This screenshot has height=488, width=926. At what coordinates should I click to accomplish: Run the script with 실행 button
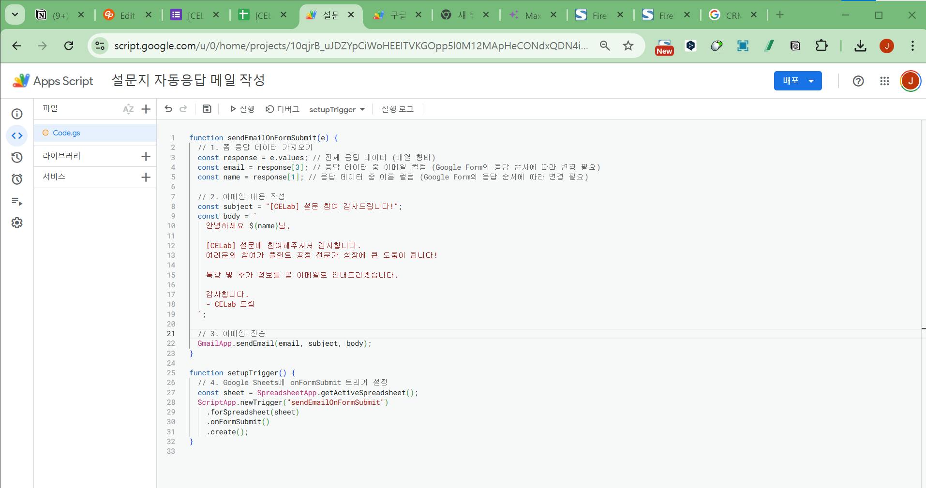(242, 109)
